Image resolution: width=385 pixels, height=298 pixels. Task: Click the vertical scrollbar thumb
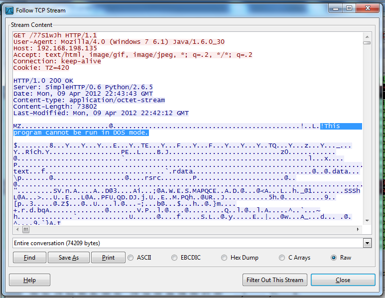point(368,43)
